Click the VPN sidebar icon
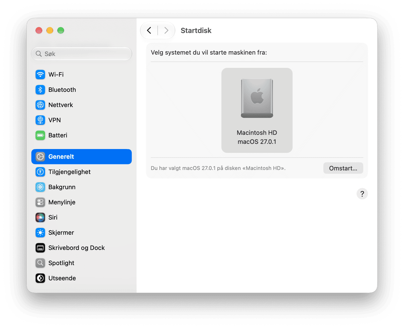This screenshot has width=404, height=328. pyautogui.click(x=40, y=120)
